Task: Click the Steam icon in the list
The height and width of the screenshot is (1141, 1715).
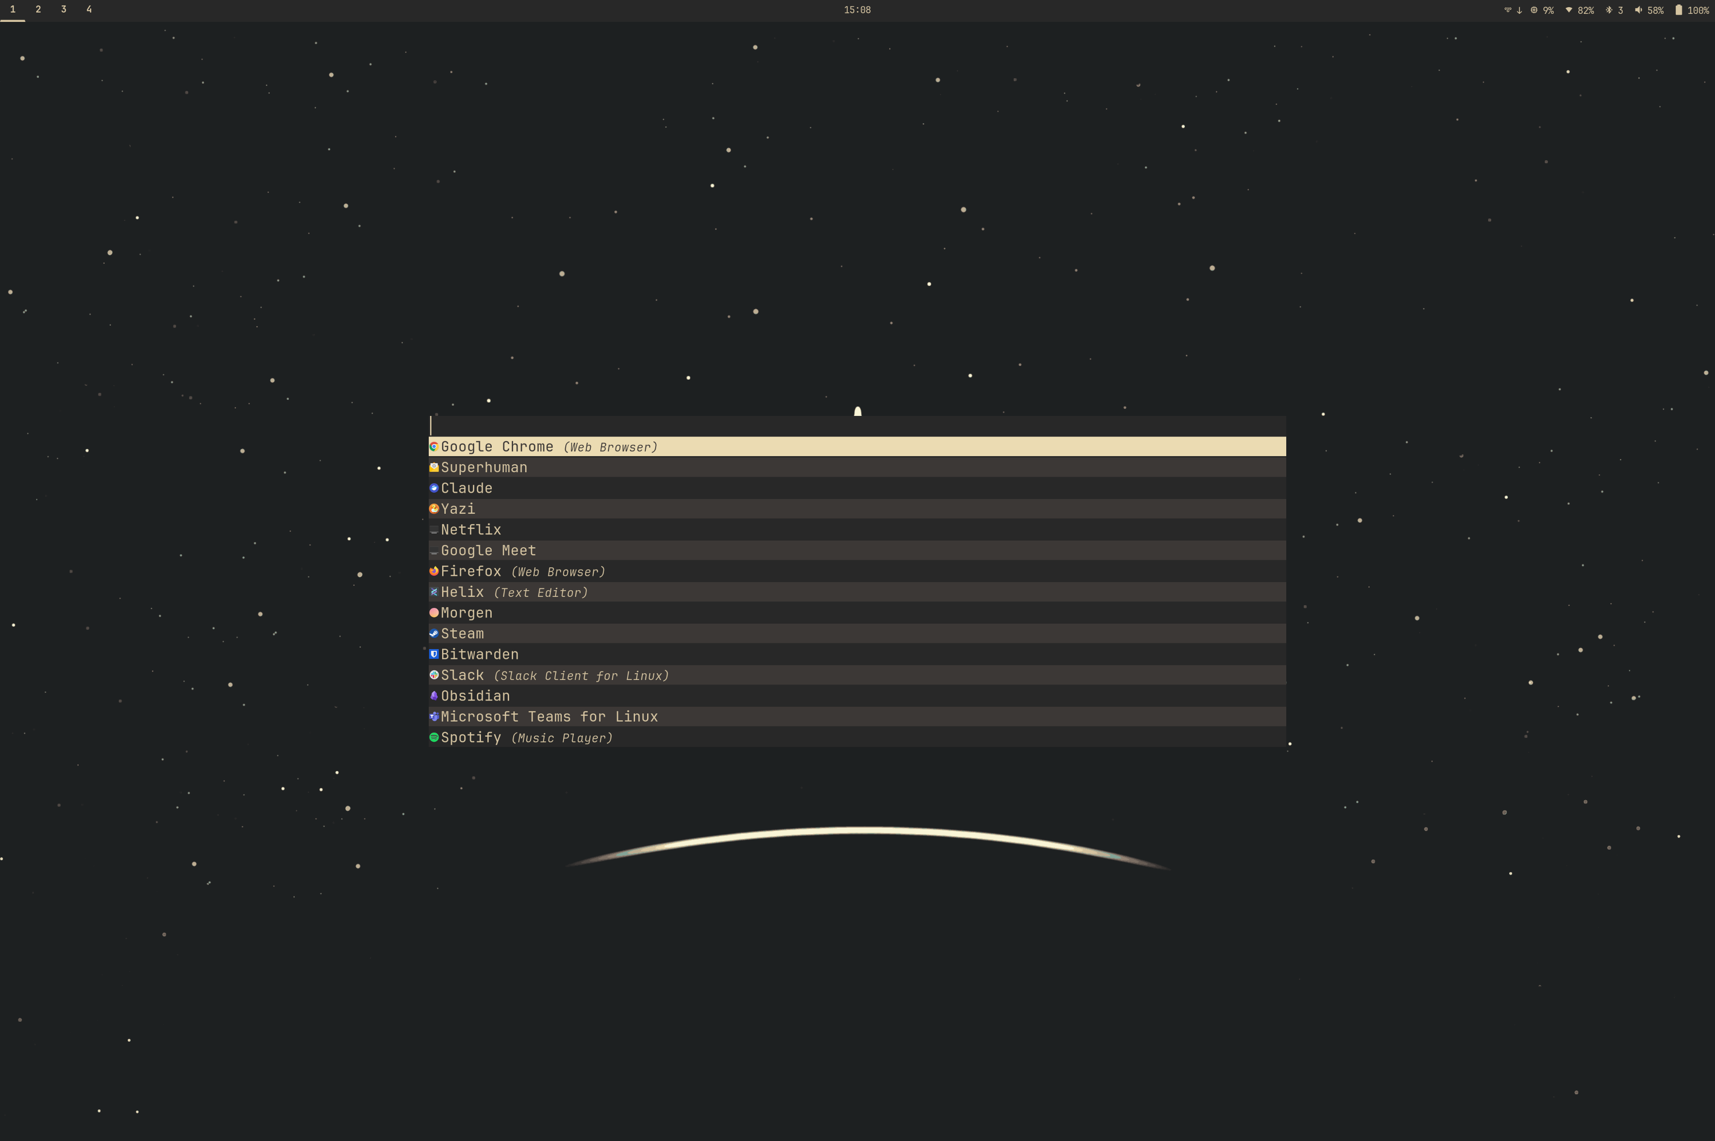Action: (x=434, y=633)
